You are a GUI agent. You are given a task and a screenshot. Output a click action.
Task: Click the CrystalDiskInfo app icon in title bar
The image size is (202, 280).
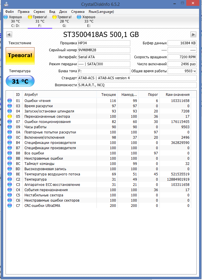(6, 4)
